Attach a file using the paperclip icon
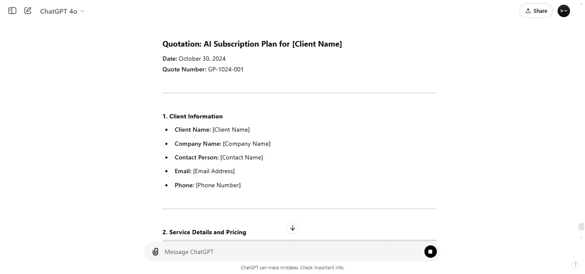 coord(155,251)
